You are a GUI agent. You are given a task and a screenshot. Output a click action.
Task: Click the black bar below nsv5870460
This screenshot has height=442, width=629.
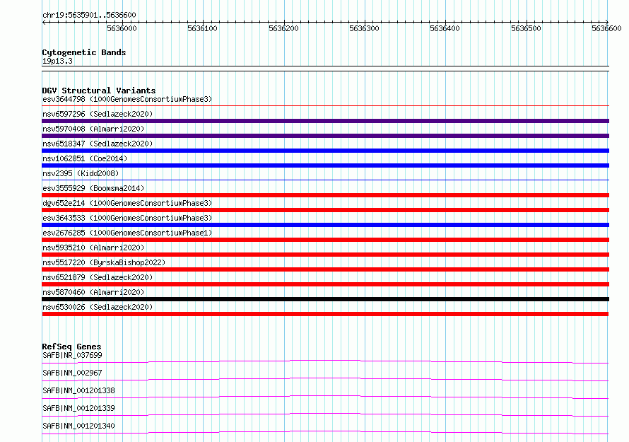[x=325, y=299]
